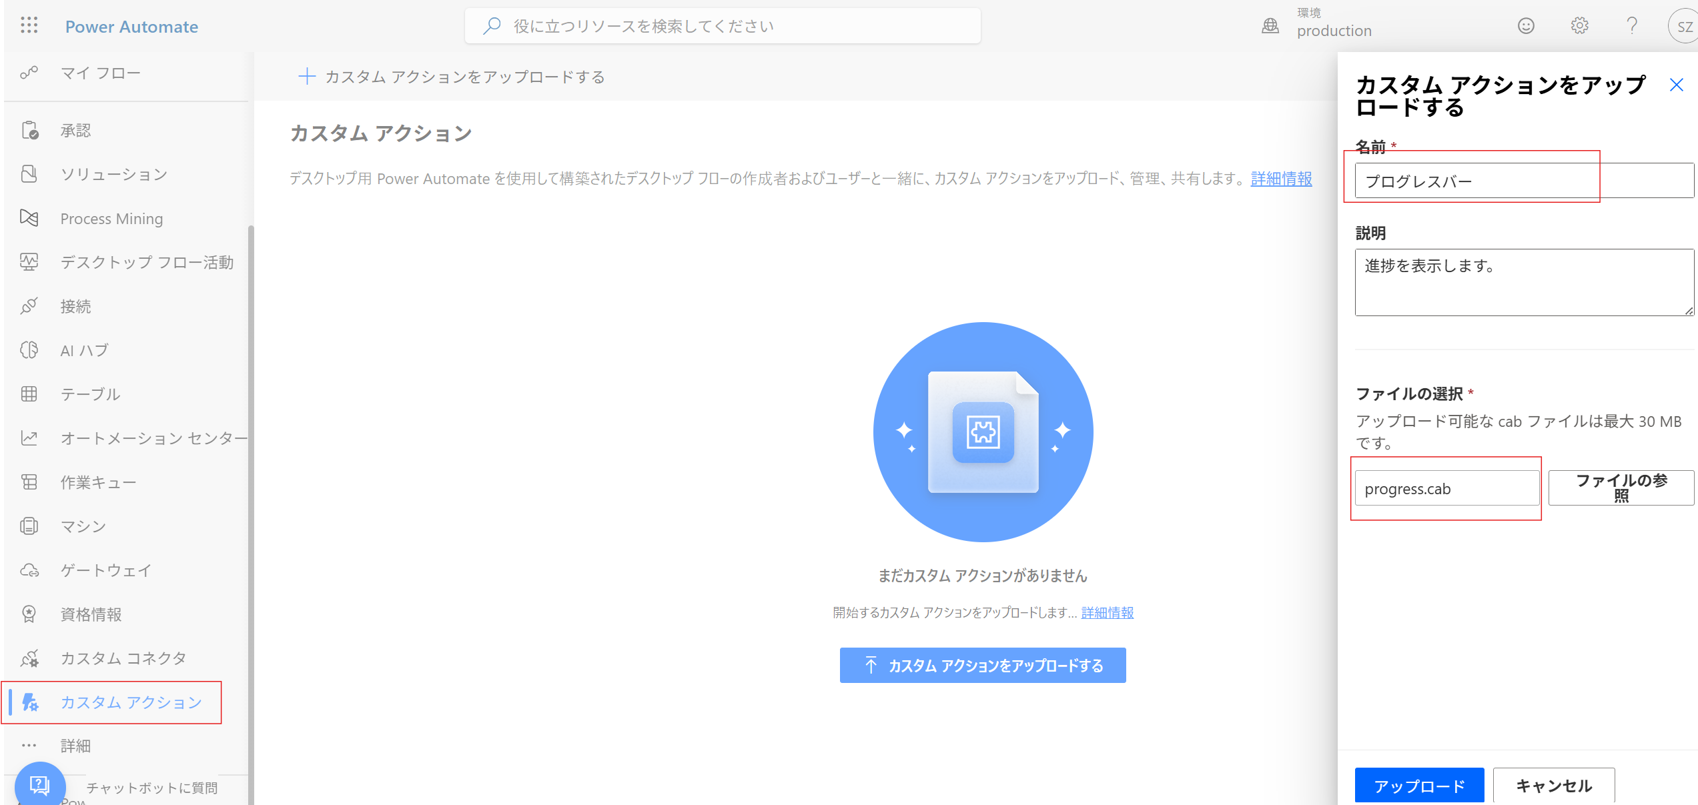Click ファイルの参照 browse button
1698x805 pixels.
(x=1621, y=488)
